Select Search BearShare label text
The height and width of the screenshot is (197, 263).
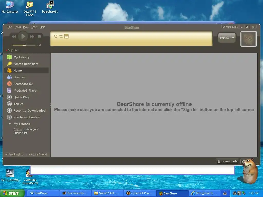(x=26, y=64)
